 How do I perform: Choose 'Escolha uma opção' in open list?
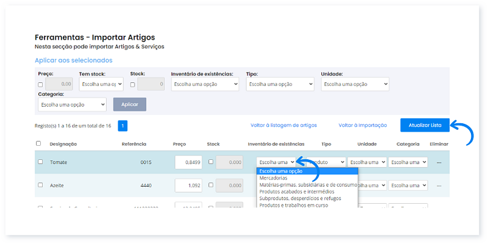(x=307, y=171)
